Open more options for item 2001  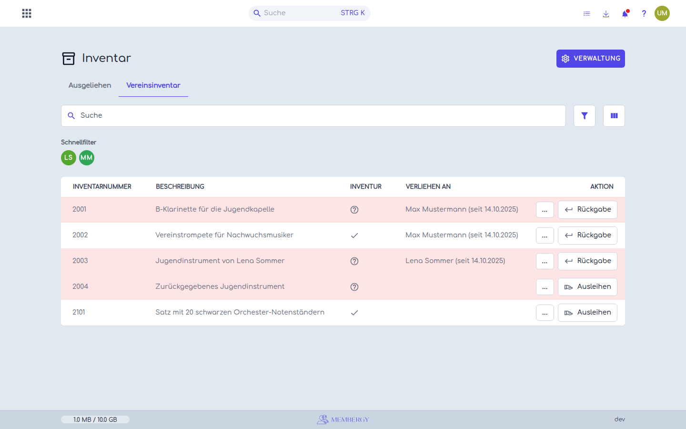[x=545, y=210]
